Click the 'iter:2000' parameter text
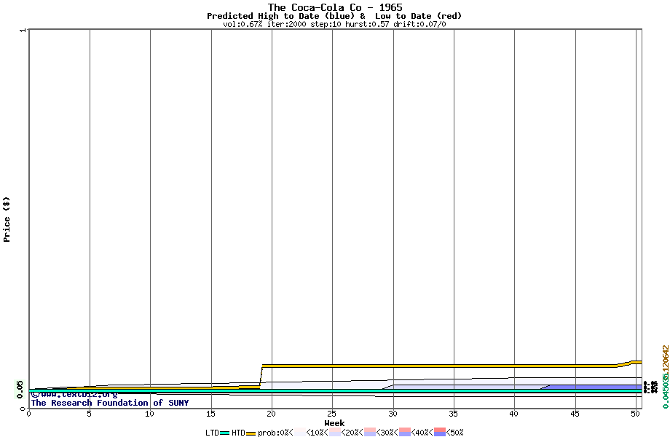Viewport: 670px width, 437px height. (x=287, y=24)
